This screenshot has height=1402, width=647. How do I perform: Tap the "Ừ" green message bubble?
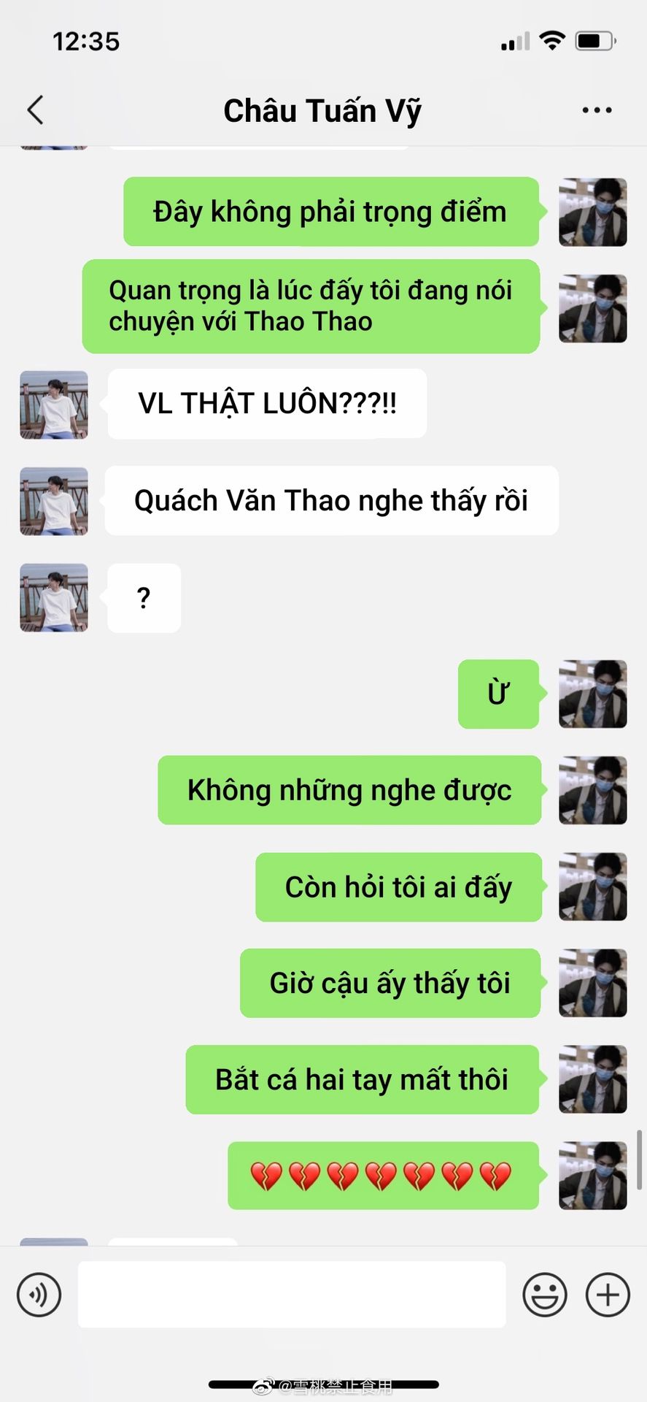pyautogui.click(x=499, y=694)
